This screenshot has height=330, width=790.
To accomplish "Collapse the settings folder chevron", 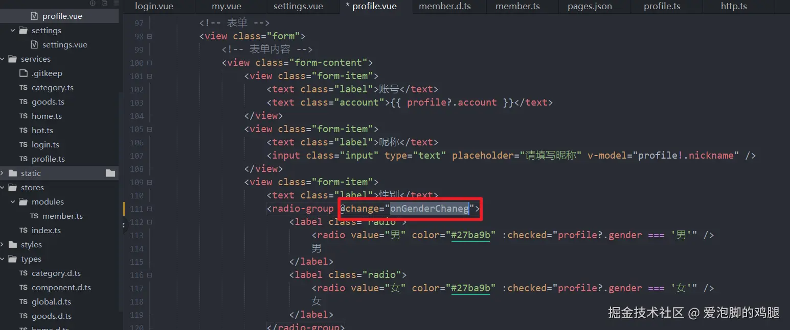I will point(13,31).
